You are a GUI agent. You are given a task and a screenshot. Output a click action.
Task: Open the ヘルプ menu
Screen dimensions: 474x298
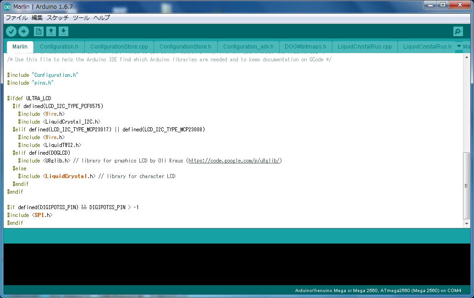pos(102,18)
